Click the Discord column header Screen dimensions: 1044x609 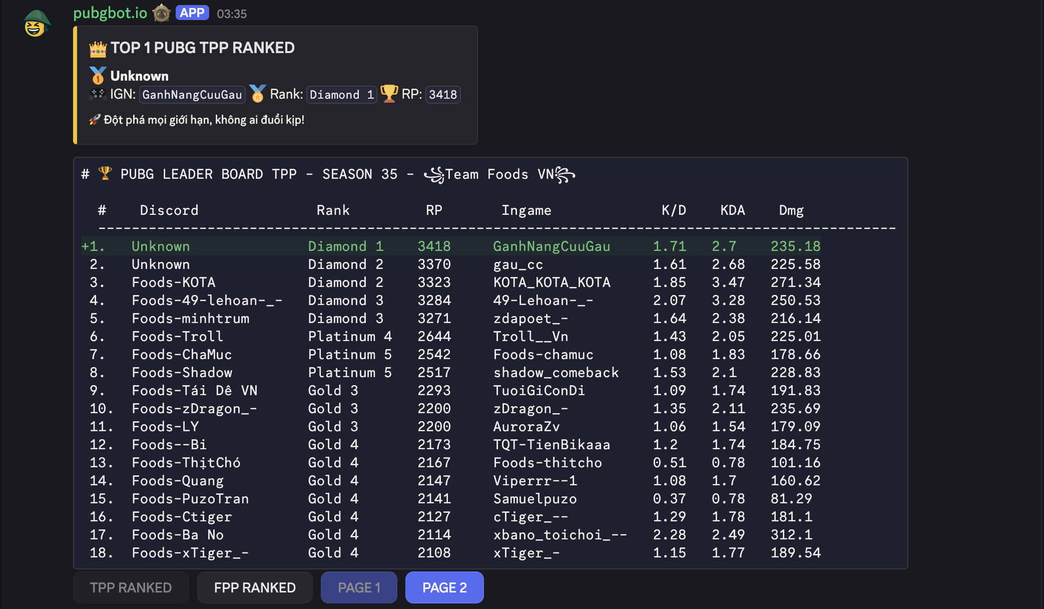[169, 210]
